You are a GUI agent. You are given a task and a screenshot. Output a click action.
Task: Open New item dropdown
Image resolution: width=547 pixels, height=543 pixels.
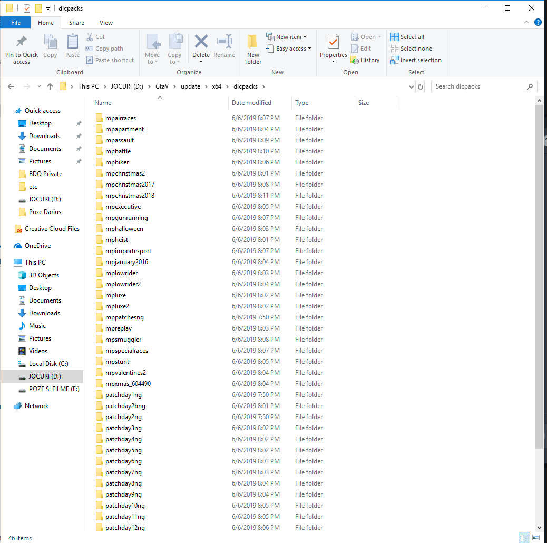[286, 37]
